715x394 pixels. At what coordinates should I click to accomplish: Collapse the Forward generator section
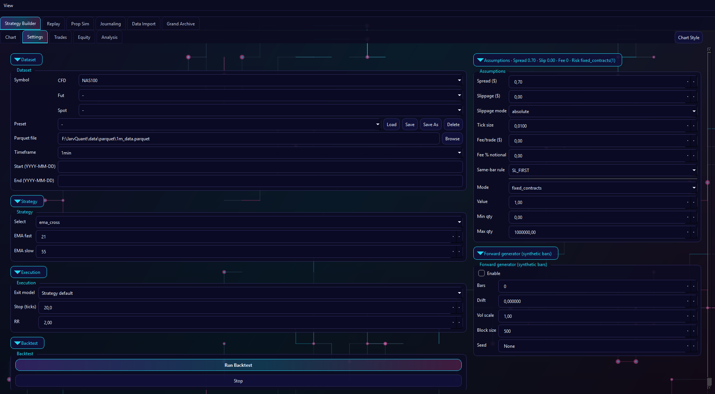pyautogui.click(x=515, y=254)
